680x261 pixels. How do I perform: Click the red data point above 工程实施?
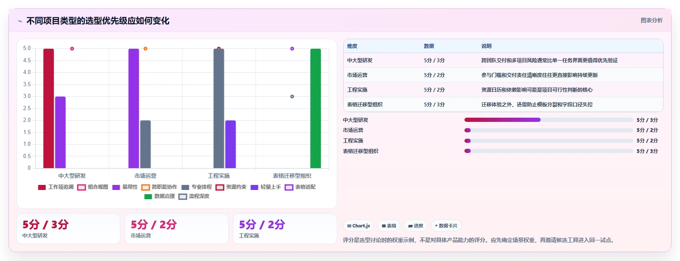pos(219,48)
